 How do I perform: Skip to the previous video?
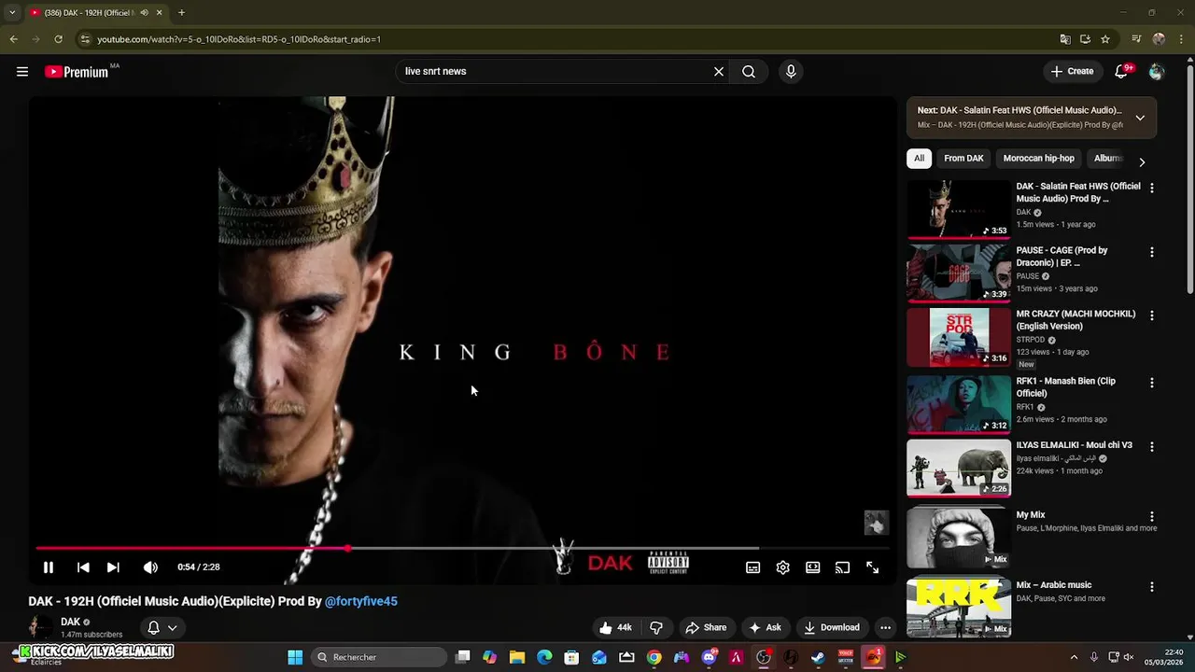tap(83, 567)
